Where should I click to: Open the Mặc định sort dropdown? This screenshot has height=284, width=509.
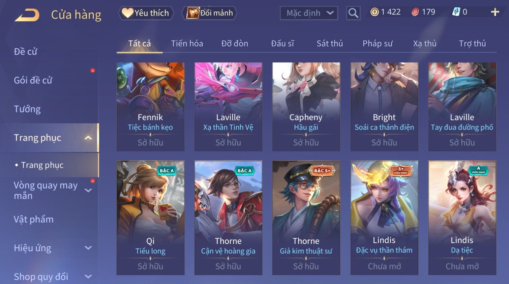point(309,13)
